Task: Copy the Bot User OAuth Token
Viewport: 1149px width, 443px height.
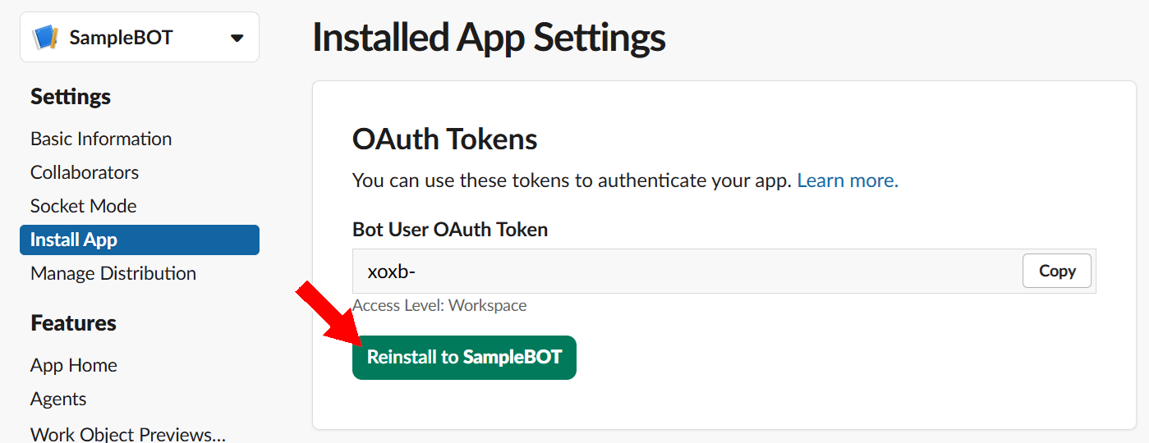Action: [x=1057, y=271]
